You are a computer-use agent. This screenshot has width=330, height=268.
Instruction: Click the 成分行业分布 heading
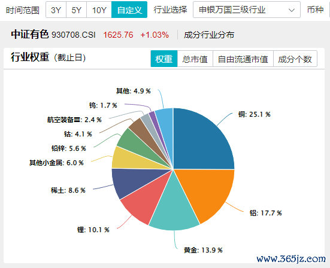tap(209, 35)
